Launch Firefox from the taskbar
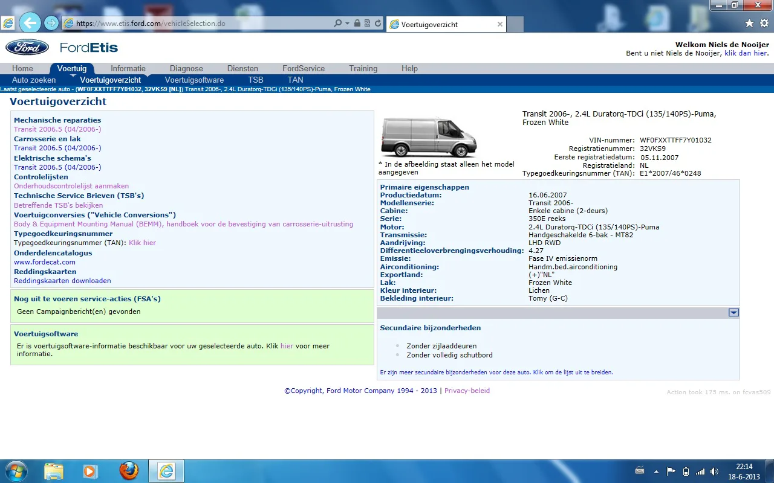 128,471
